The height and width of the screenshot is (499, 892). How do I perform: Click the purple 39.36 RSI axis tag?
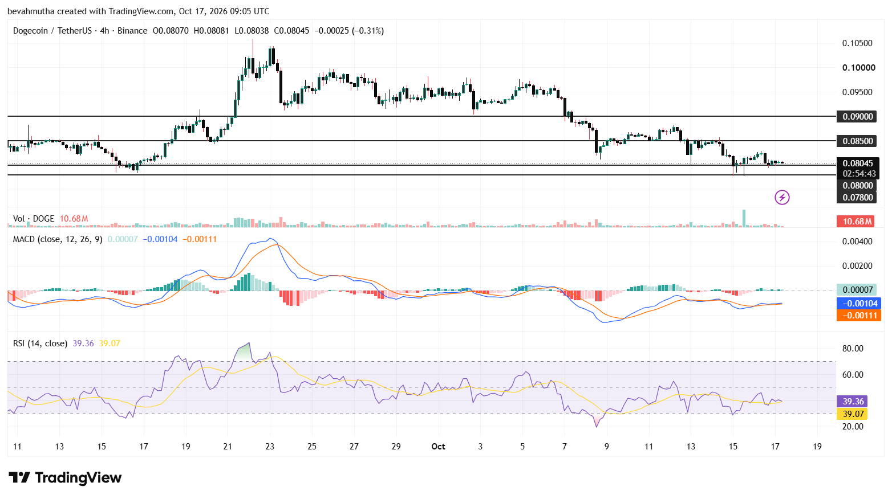click(853, 402)
